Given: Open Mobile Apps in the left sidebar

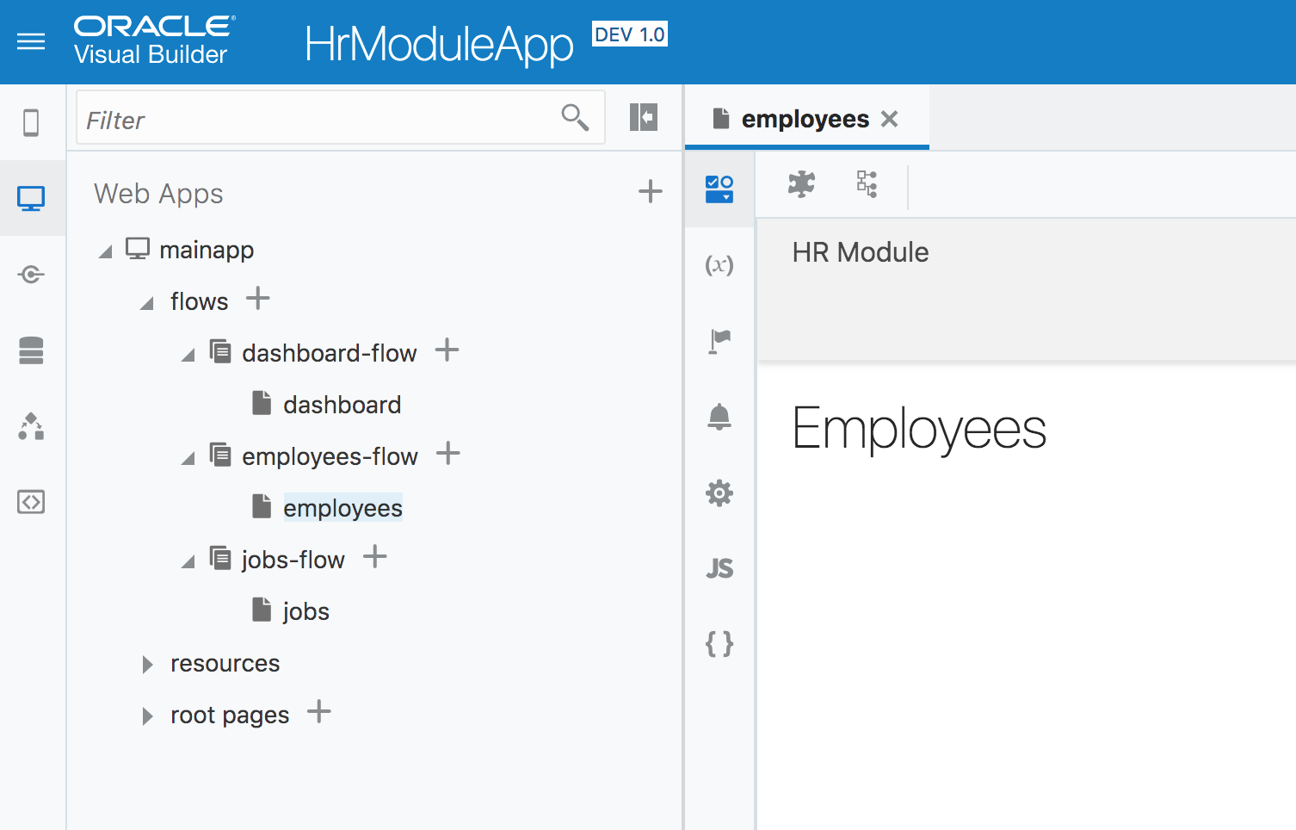Looking at the screenshot, I should click(31, 123).
